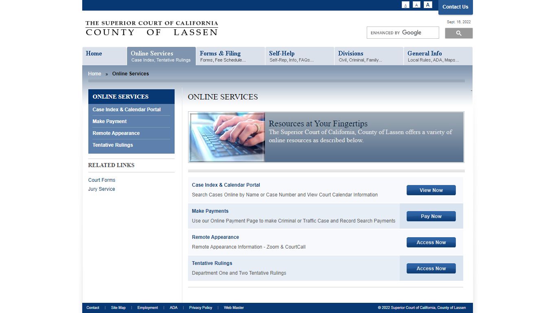Open the Home navigation tab
556x313 pixels.
click(104, 56)
